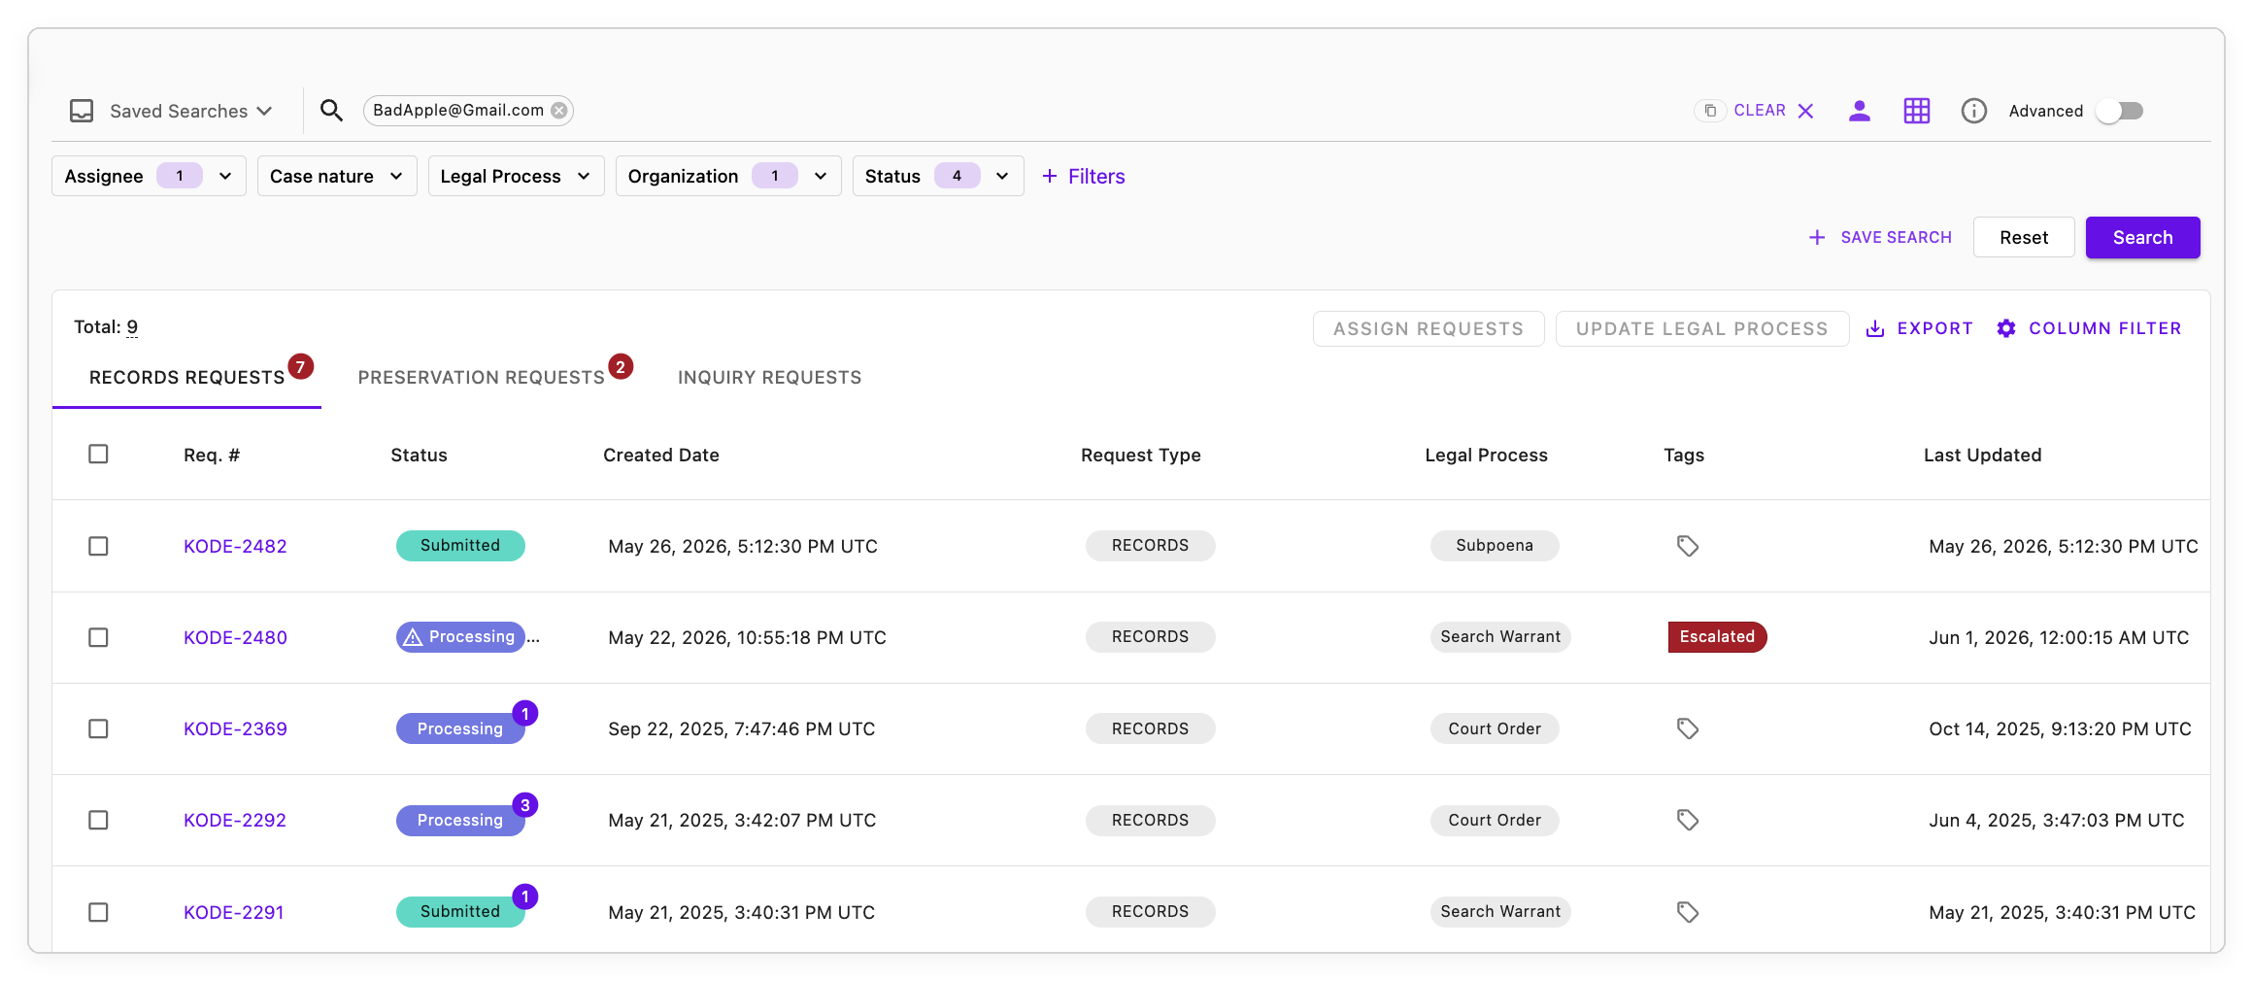Screen dimensions: 2253x981
Task: Check the KODE-2480 row checkbox
Action: (x=98, y=637)
